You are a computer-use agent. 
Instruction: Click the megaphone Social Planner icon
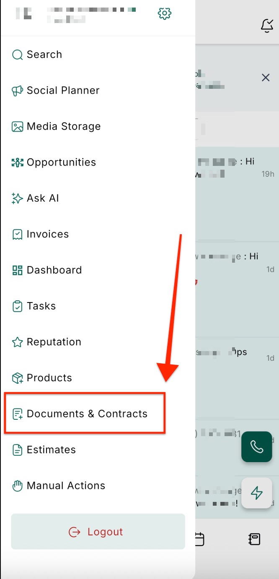pos(17,90)
